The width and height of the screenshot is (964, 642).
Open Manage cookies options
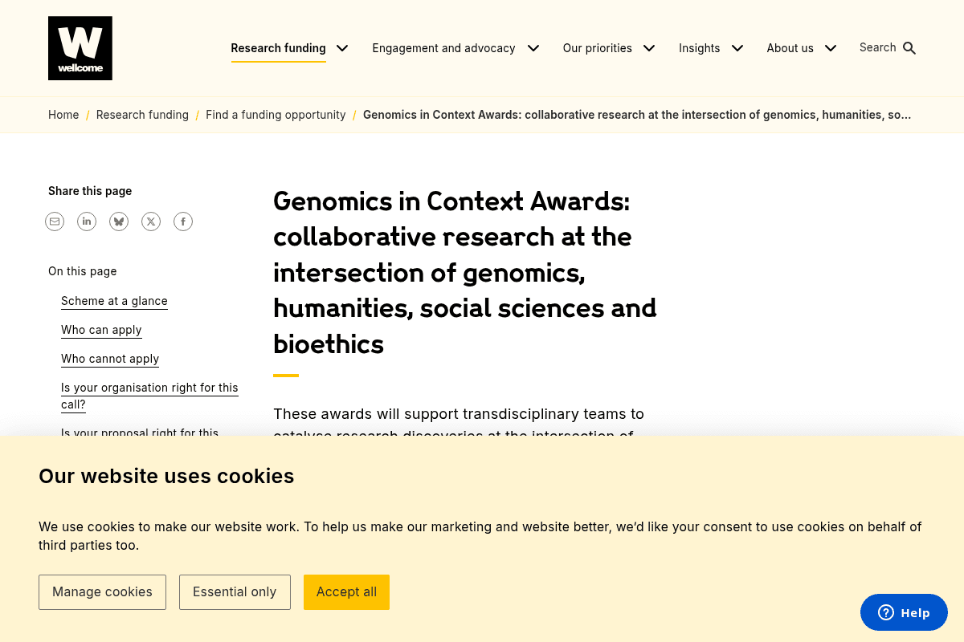tap(102, 591)
